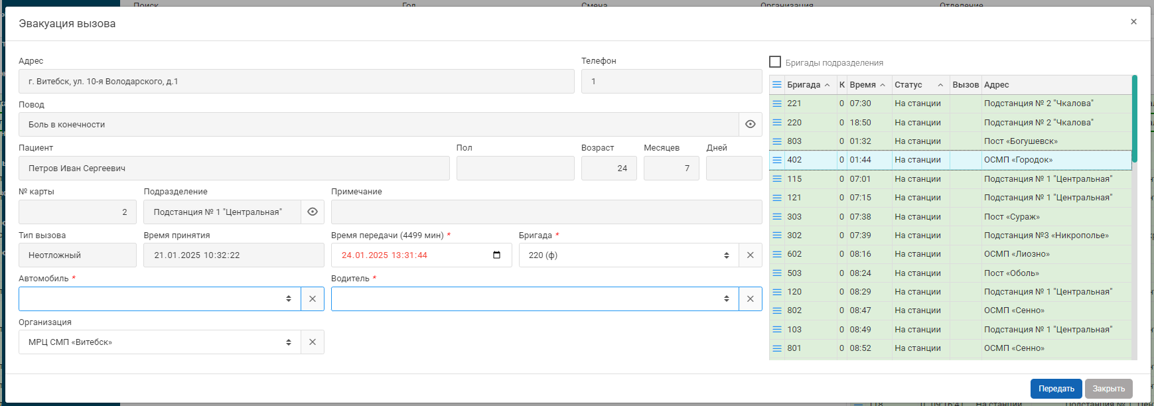Image resolution: width=1154 pixels, height=406 pixels.
Task: Toggle Бригады подразделения checkbox
Action: [775, 62]
